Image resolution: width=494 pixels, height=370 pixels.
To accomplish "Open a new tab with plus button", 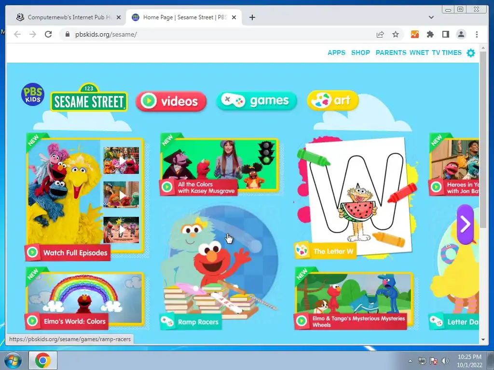I will 252,17.
